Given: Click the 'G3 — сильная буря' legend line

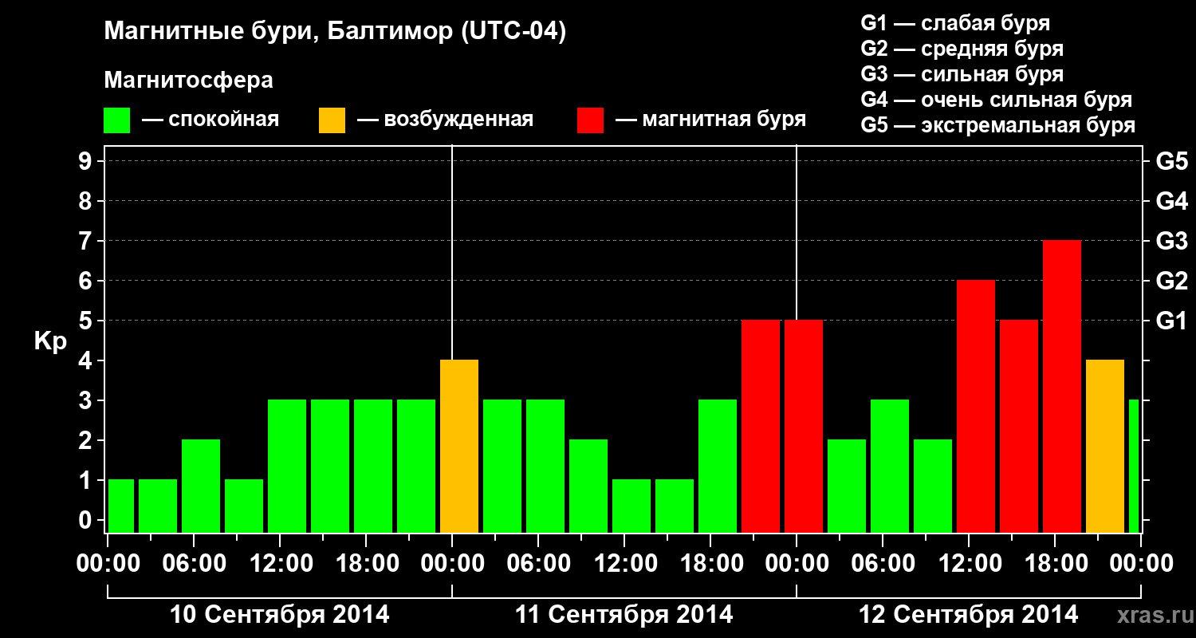Looking at the screenshot, I should pos(962,74).
